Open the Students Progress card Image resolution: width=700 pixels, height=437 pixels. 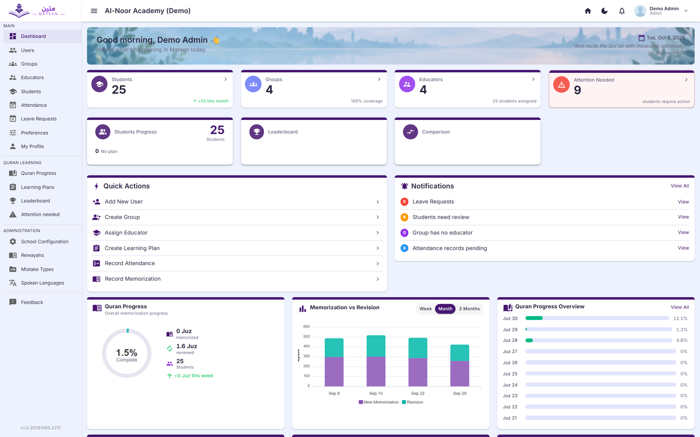point(160,142)
